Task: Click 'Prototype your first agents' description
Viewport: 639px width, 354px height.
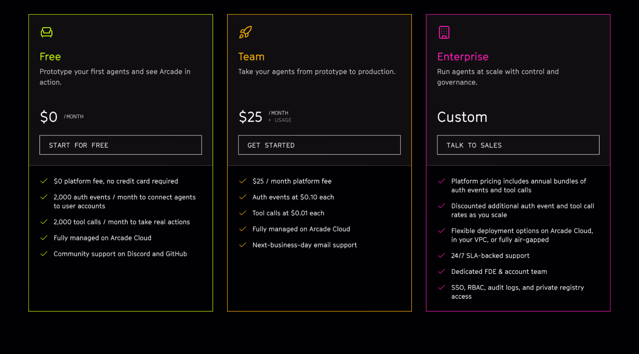Action: tap(115, 77)
